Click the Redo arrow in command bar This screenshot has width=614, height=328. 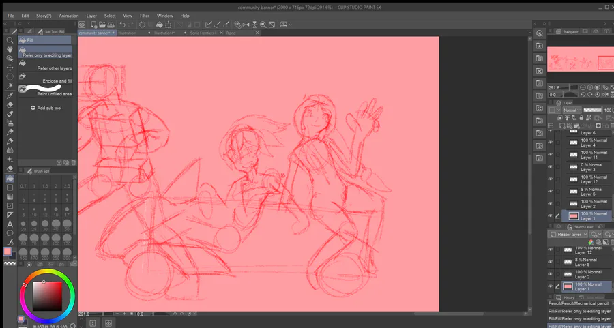(131, 25)
